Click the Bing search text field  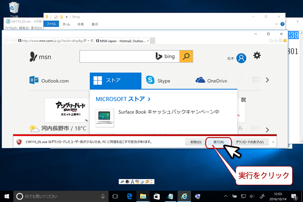coord(129,56)
